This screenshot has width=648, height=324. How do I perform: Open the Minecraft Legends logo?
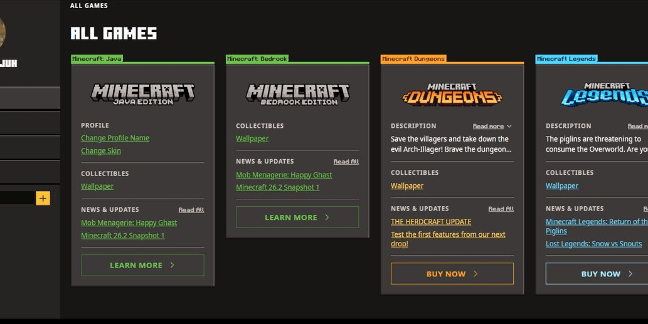coord(604,94)
